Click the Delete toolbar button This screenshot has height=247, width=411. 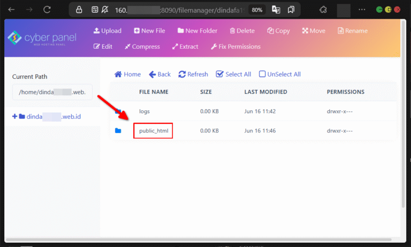pos(242,31)
